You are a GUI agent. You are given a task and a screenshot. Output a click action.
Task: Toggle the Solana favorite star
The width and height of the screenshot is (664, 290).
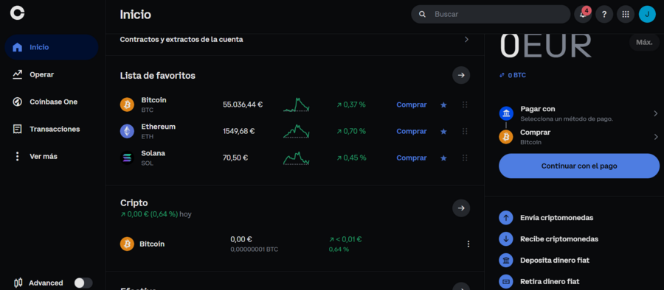[x=443, y=158]
